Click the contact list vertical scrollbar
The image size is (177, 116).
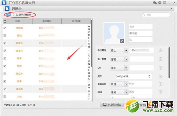pos(91,43)
